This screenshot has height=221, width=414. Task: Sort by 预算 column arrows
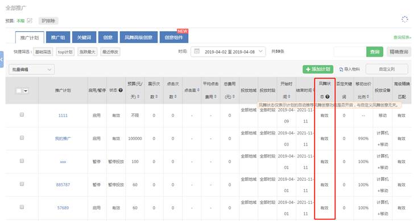click(138, 97)
